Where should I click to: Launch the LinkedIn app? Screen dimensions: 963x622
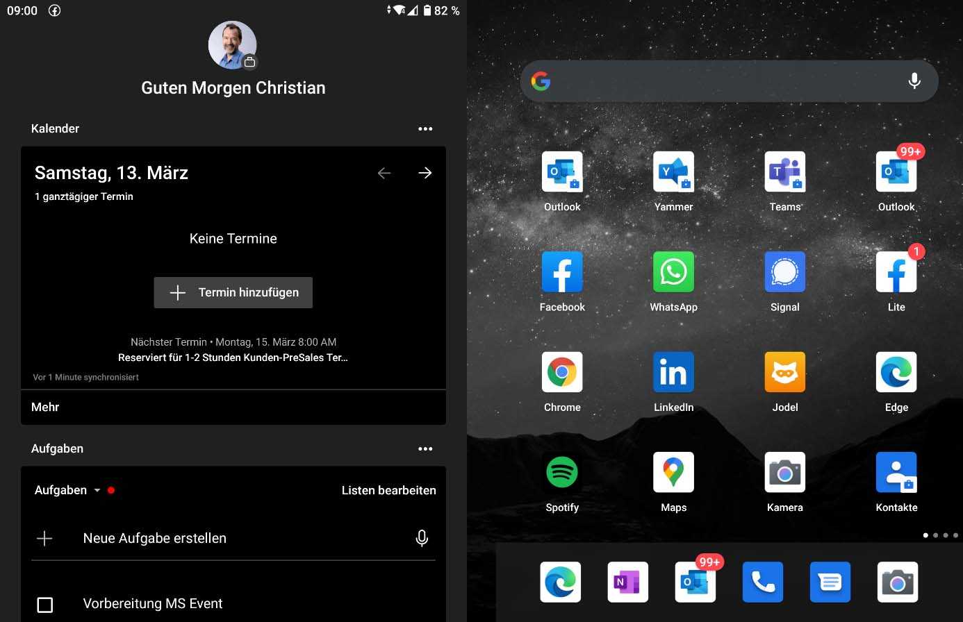pyautogui.click(x=673, y=372)
